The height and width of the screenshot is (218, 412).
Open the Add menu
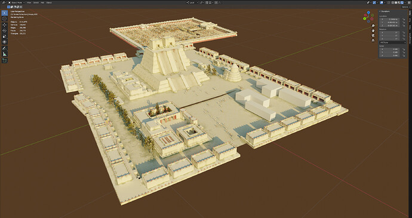(x=42, y=2)
